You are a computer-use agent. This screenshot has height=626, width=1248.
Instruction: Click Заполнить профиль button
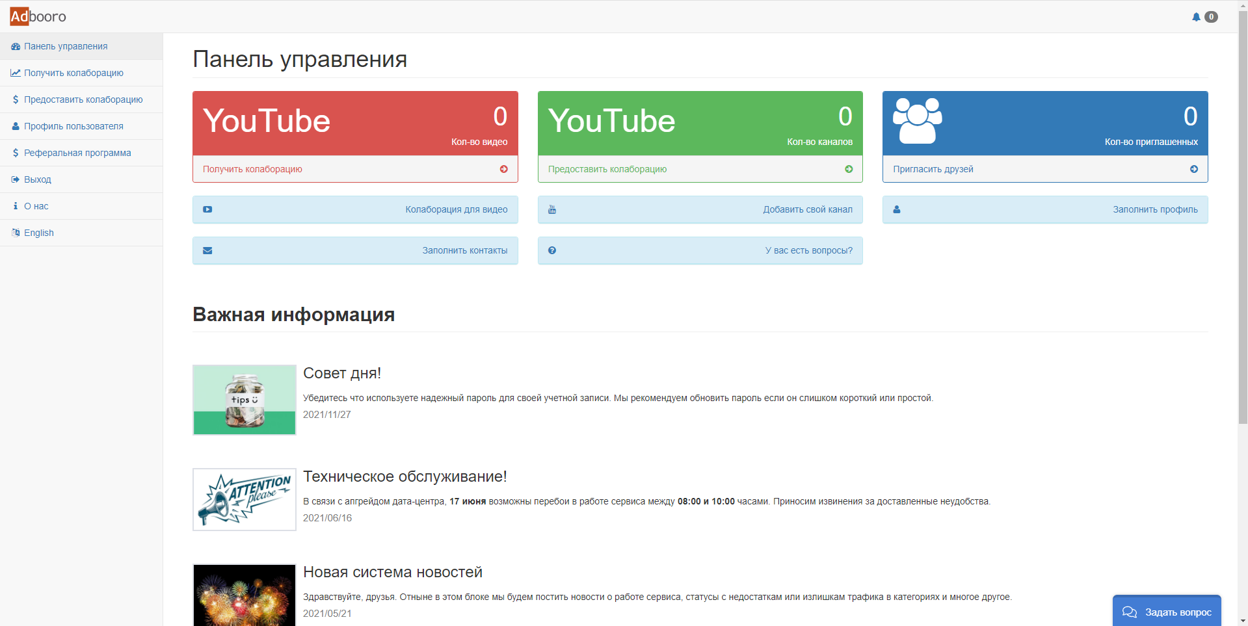tap(1045, 209)
